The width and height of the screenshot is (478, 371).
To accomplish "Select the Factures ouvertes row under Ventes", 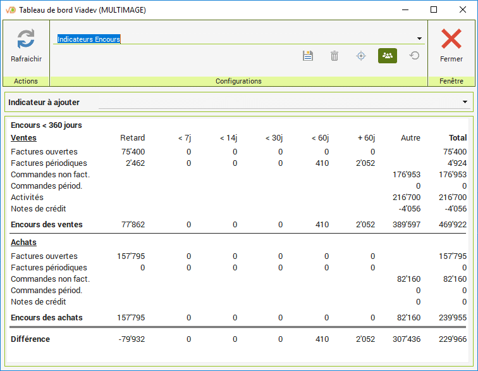I will [x=44, y=152].
